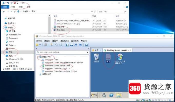Open the 主页 ribbon tab in File Explorer
The height and width of the screenshot is (102, 175).
tap(13, 7)
